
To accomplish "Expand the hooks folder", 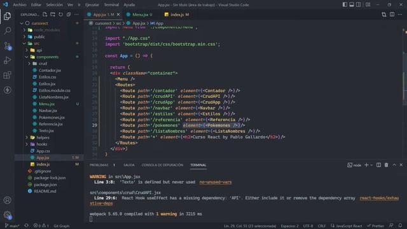I will pos(27,144).
